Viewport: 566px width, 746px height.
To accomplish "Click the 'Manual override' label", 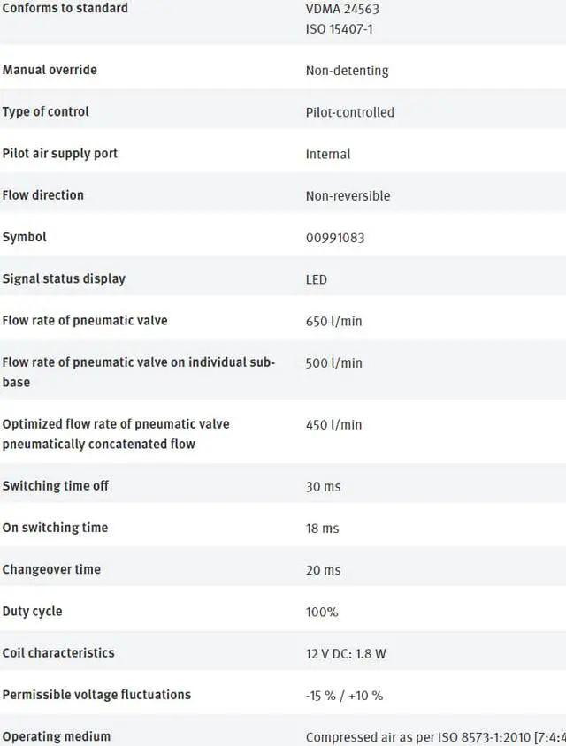I will [50, 70].
